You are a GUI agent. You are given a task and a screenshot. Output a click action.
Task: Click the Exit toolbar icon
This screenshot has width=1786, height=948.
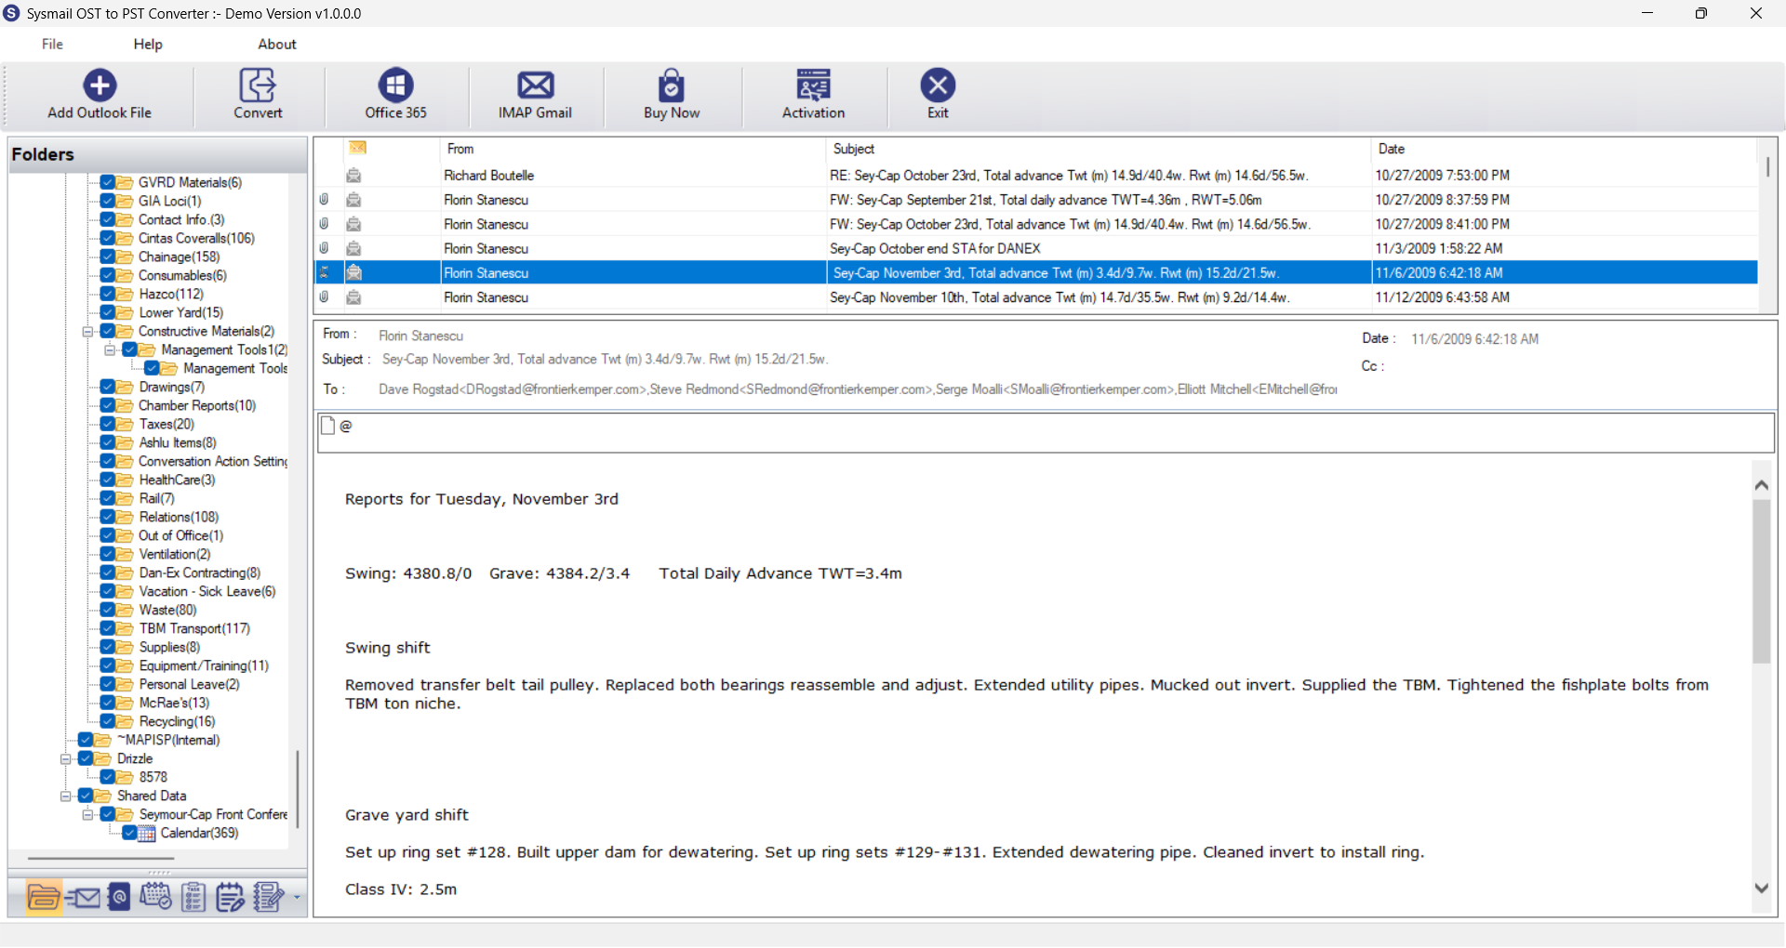[x=938, y=86]
